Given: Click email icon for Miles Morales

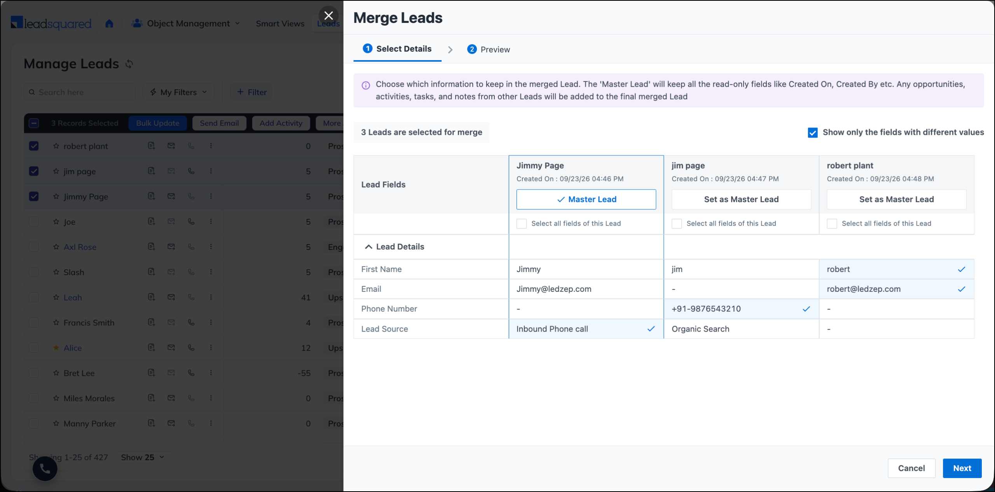Looking at the screenshot, I should [171, 398].
